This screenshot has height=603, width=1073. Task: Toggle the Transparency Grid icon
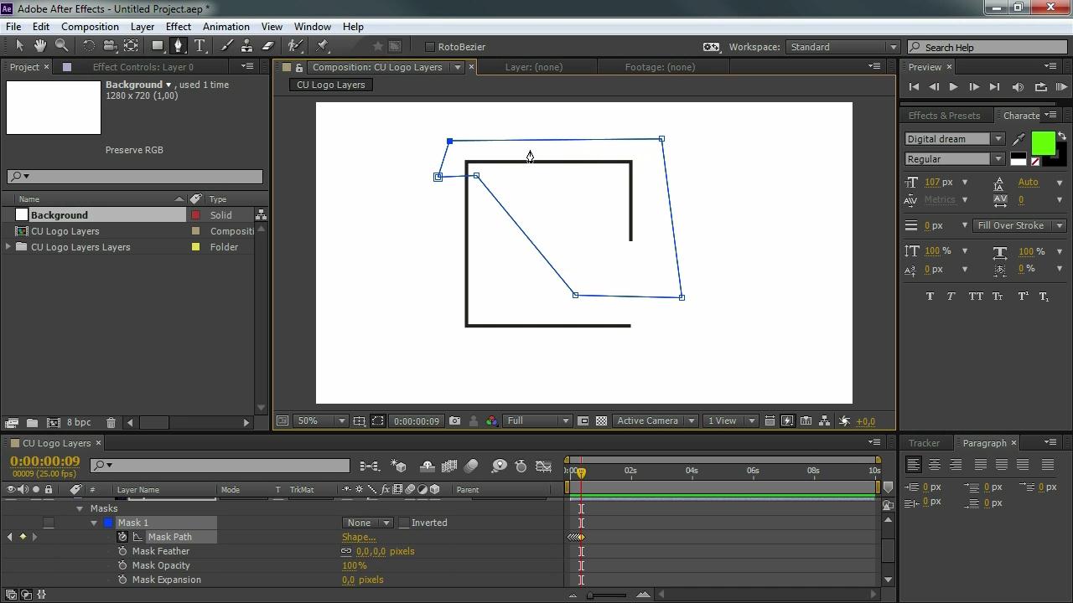[601, 420]
